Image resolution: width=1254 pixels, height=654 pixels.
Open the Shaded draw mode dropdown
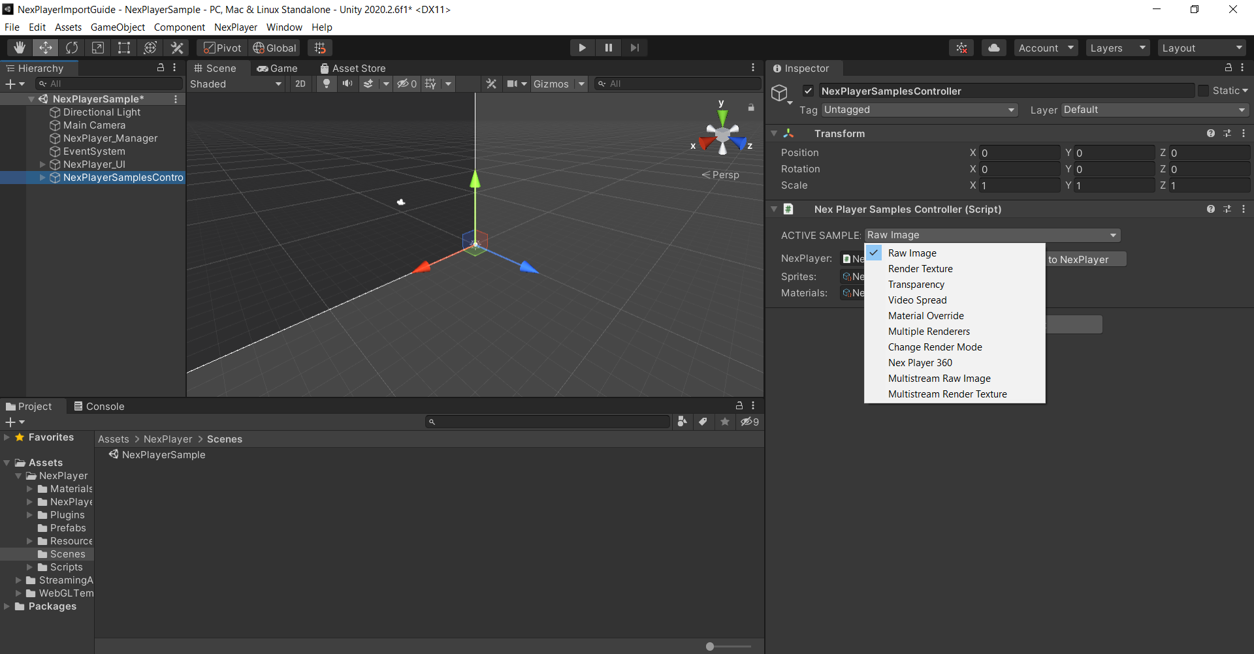(x=236, y=84)
